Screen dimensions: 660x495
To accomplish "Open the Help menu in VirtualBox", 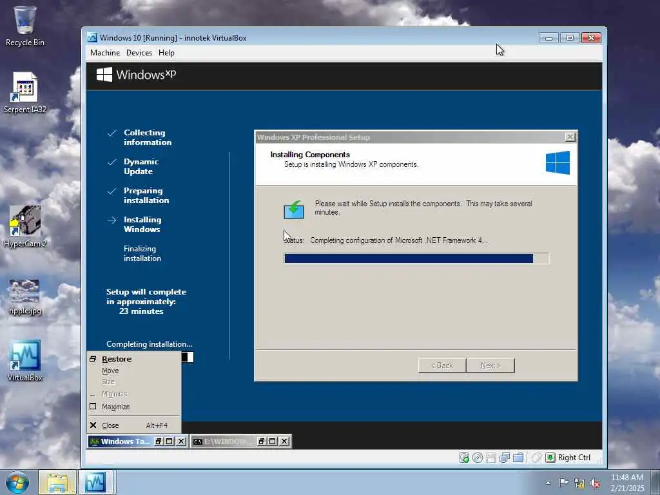I will pos(166,53).
